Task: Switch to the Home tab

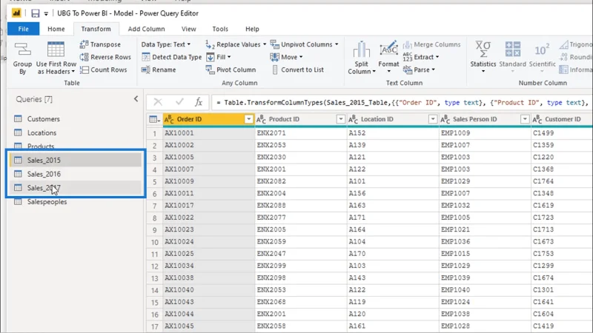Action: click(56, 29)
